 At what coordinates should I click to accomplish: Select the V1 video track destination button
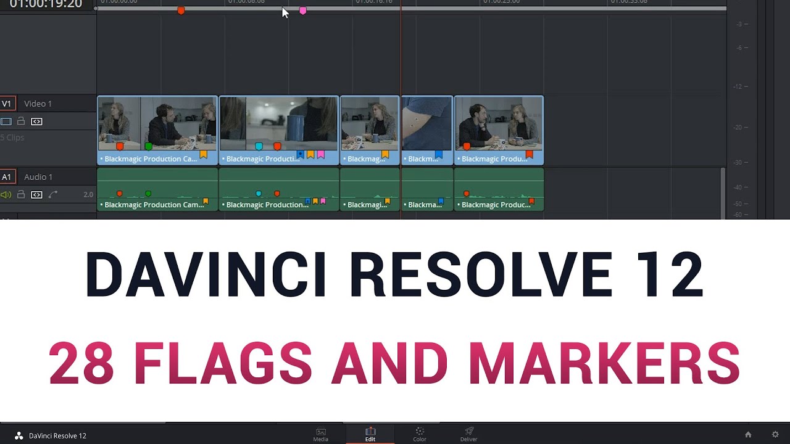coord(7,104)
